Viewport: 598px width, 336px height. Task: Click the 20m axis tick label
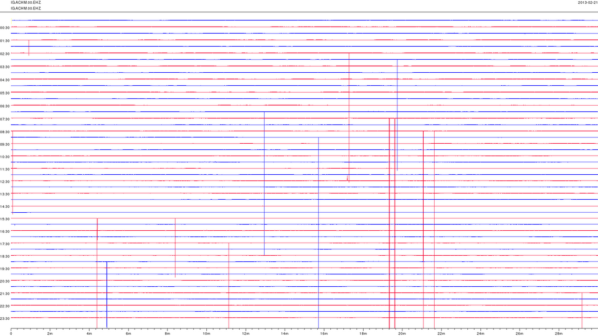pyautogui.click(x=402, y=334)
